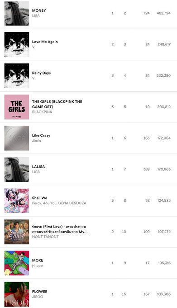Select the Shall We cover image
177x308 pixels.
tap(17, 200)
